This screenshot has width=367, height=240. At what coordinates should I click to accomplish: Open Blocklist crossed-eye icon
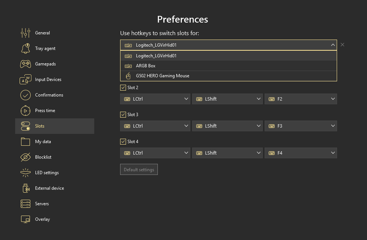coord(25,157)
